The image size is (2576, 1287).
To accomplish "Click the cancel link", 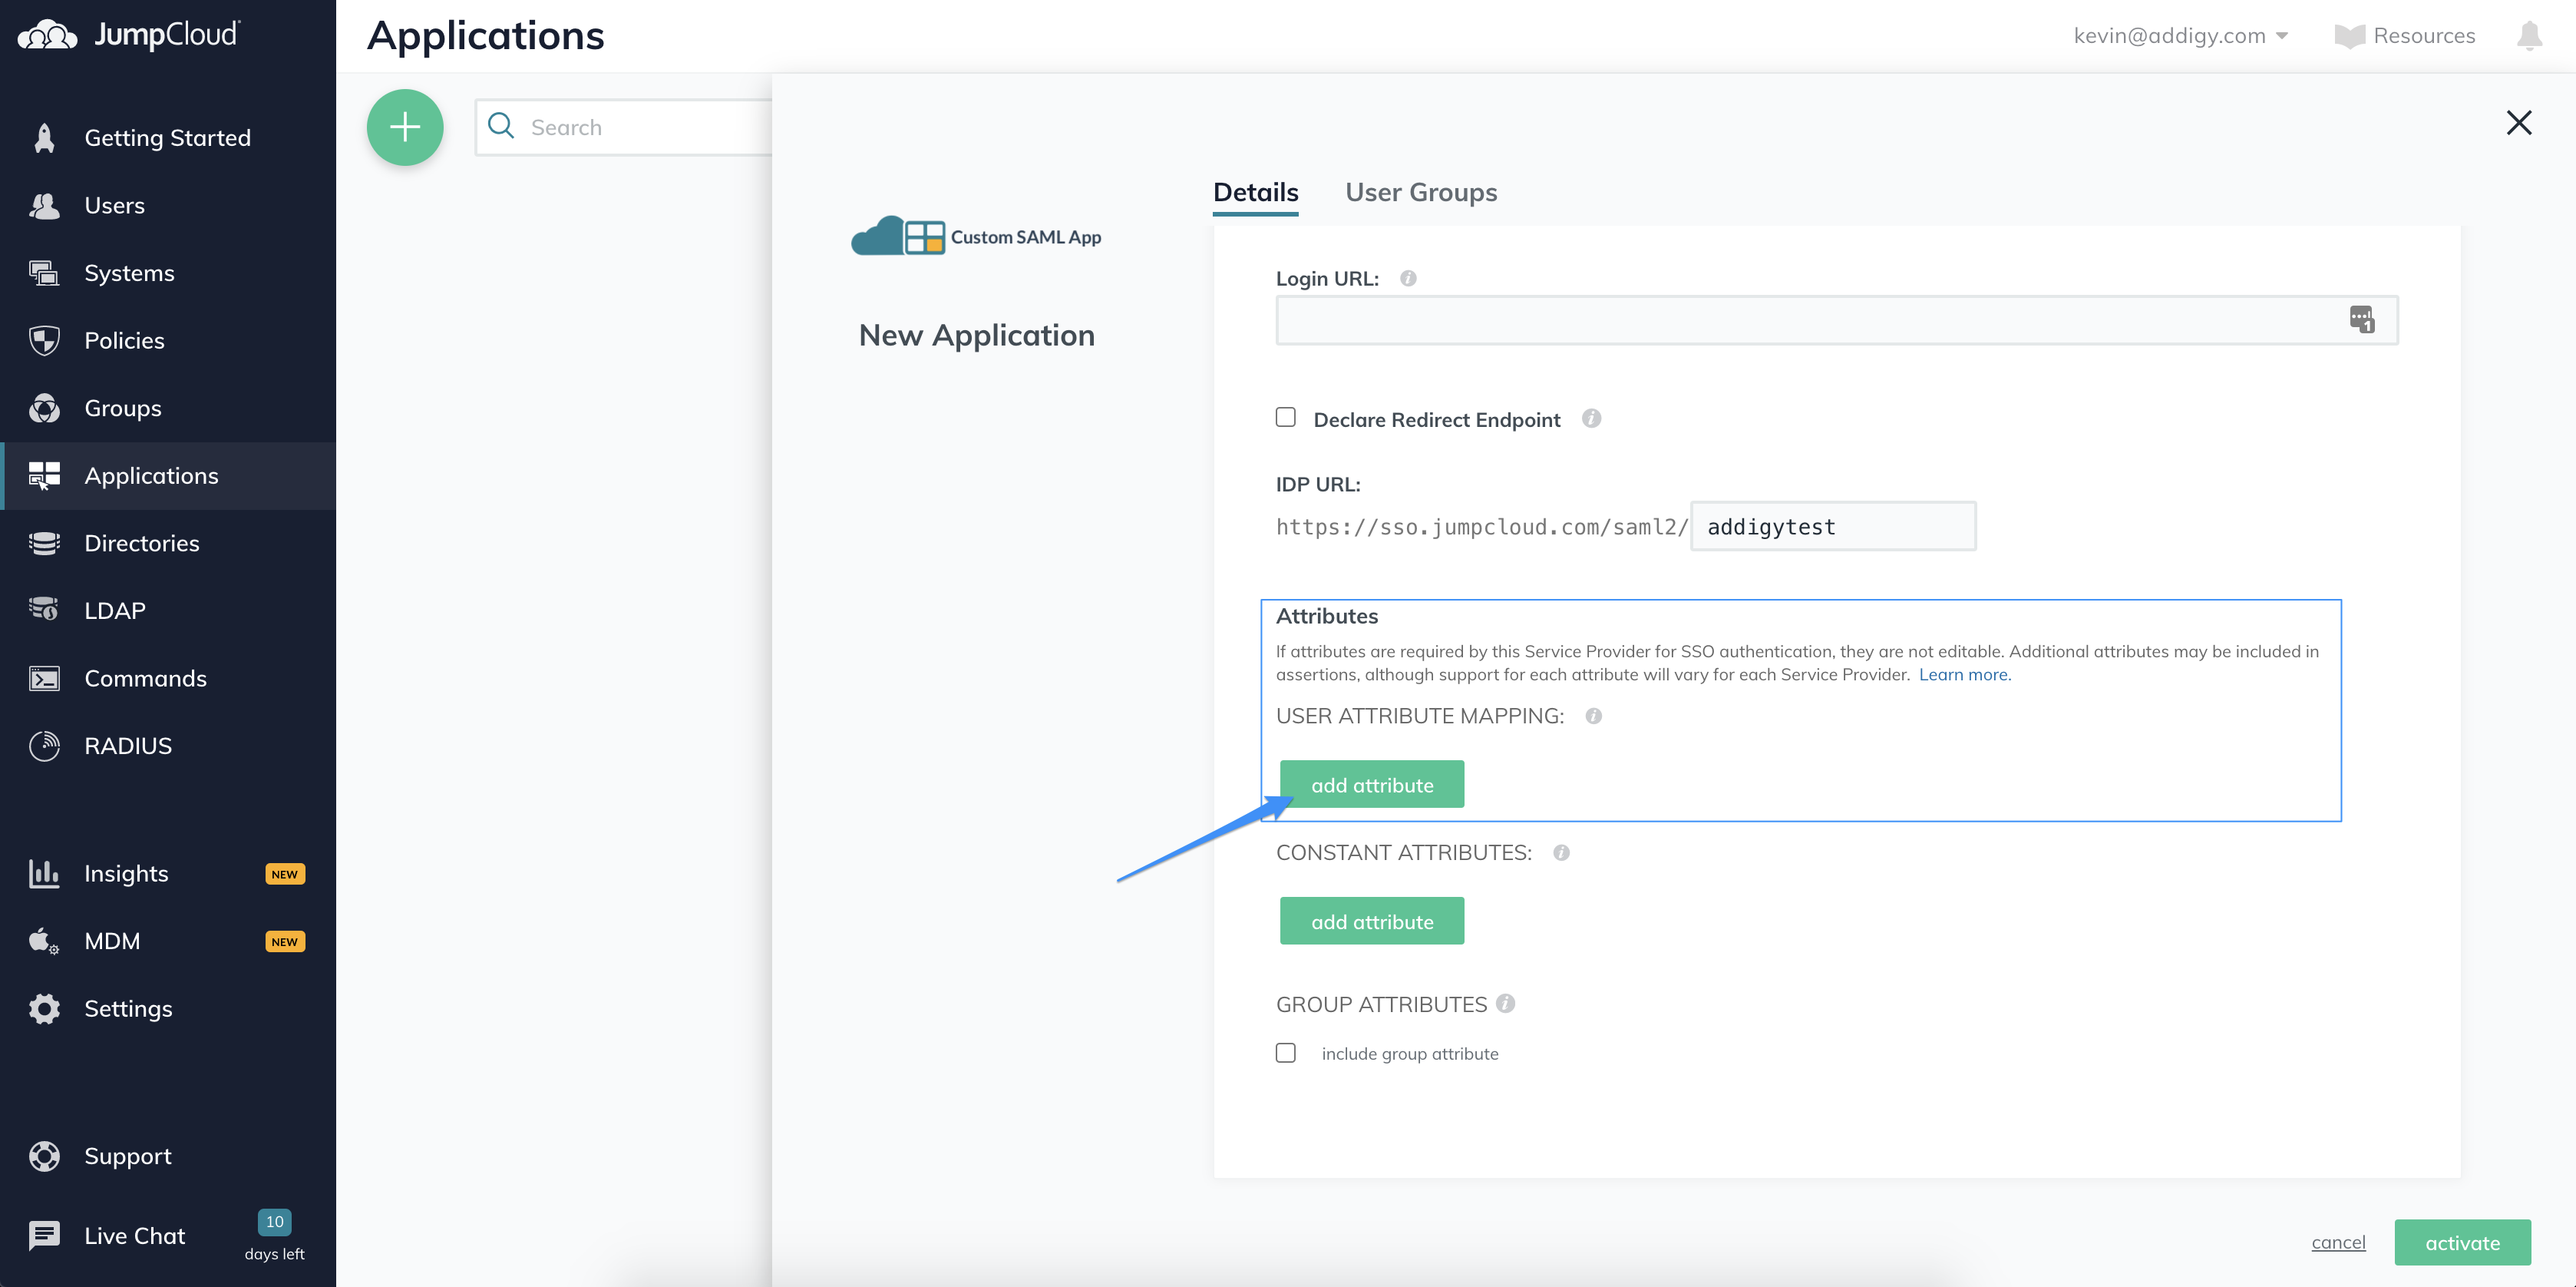I will tap(2338, 1242).
